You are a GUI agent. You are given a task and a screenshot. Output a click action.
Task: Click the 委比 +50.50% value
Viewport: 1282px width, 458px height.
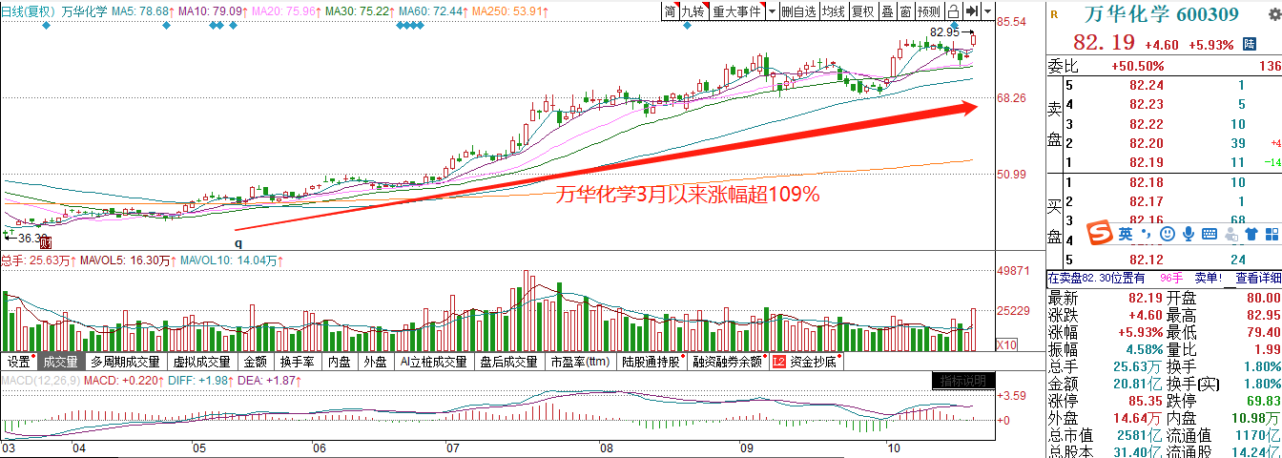coord(1138,67)
